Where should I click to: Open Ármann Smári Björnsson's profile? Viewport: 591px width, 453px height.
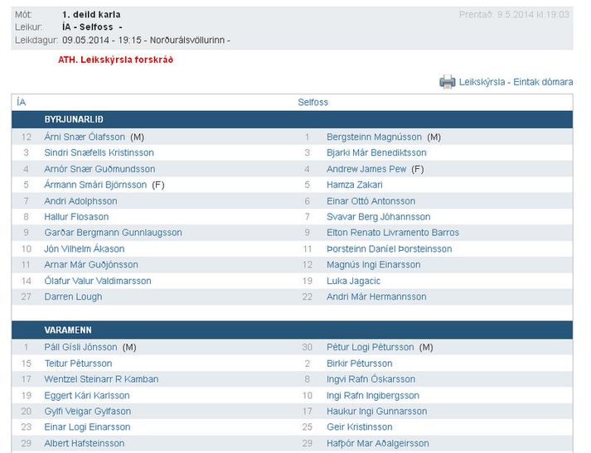[94, 185]
